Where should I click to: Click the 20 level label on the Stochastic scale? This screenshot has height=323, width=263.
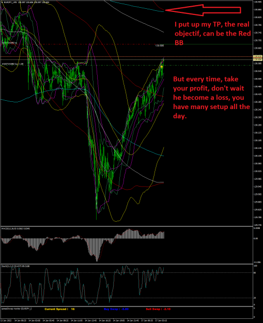[255, 298]
